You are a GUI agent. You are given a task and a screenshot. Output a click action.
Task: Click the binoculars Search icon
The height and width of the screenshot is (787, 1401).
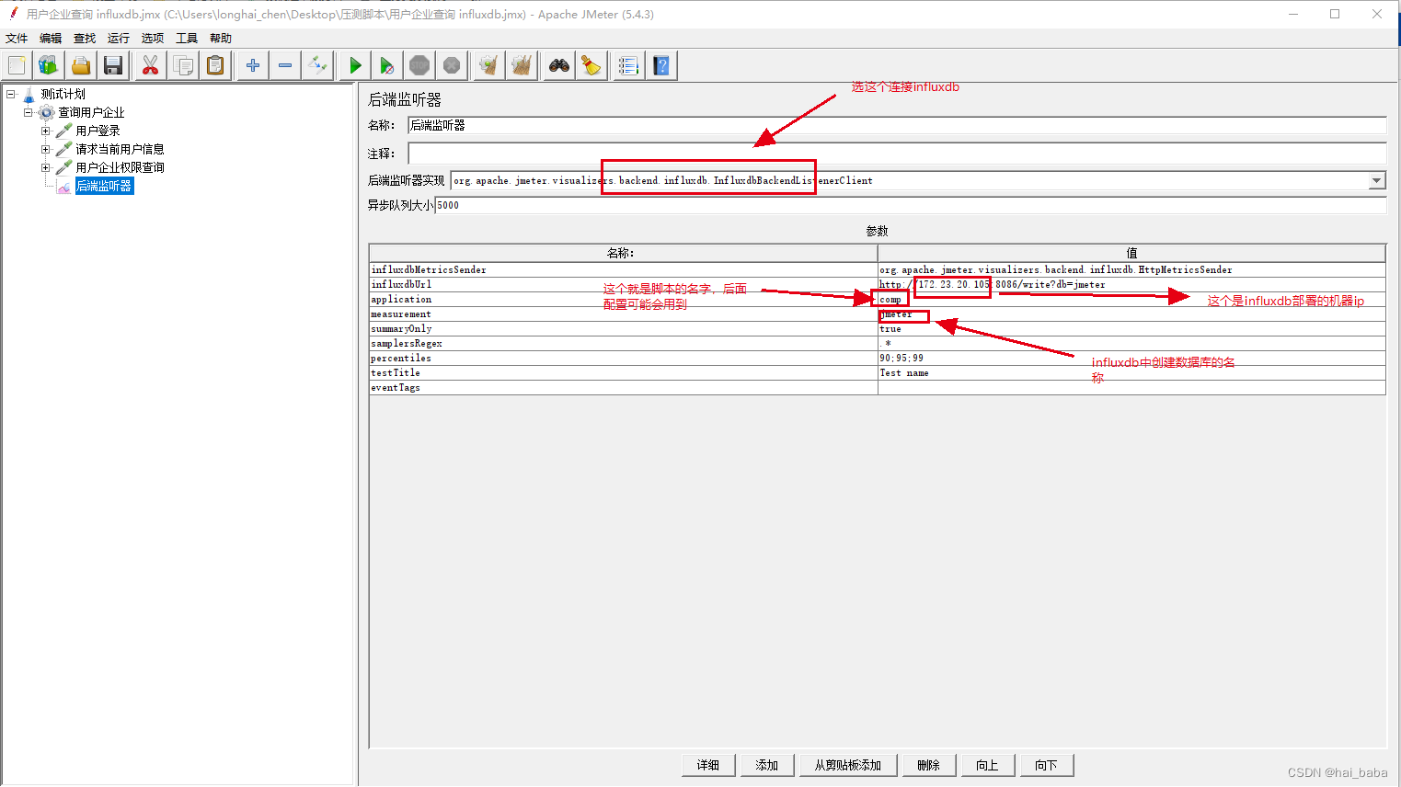click(x=559, y=65)
